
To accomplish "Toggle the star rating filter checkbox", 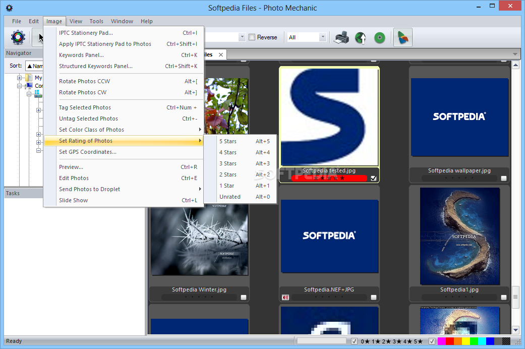I will (354, 341).
